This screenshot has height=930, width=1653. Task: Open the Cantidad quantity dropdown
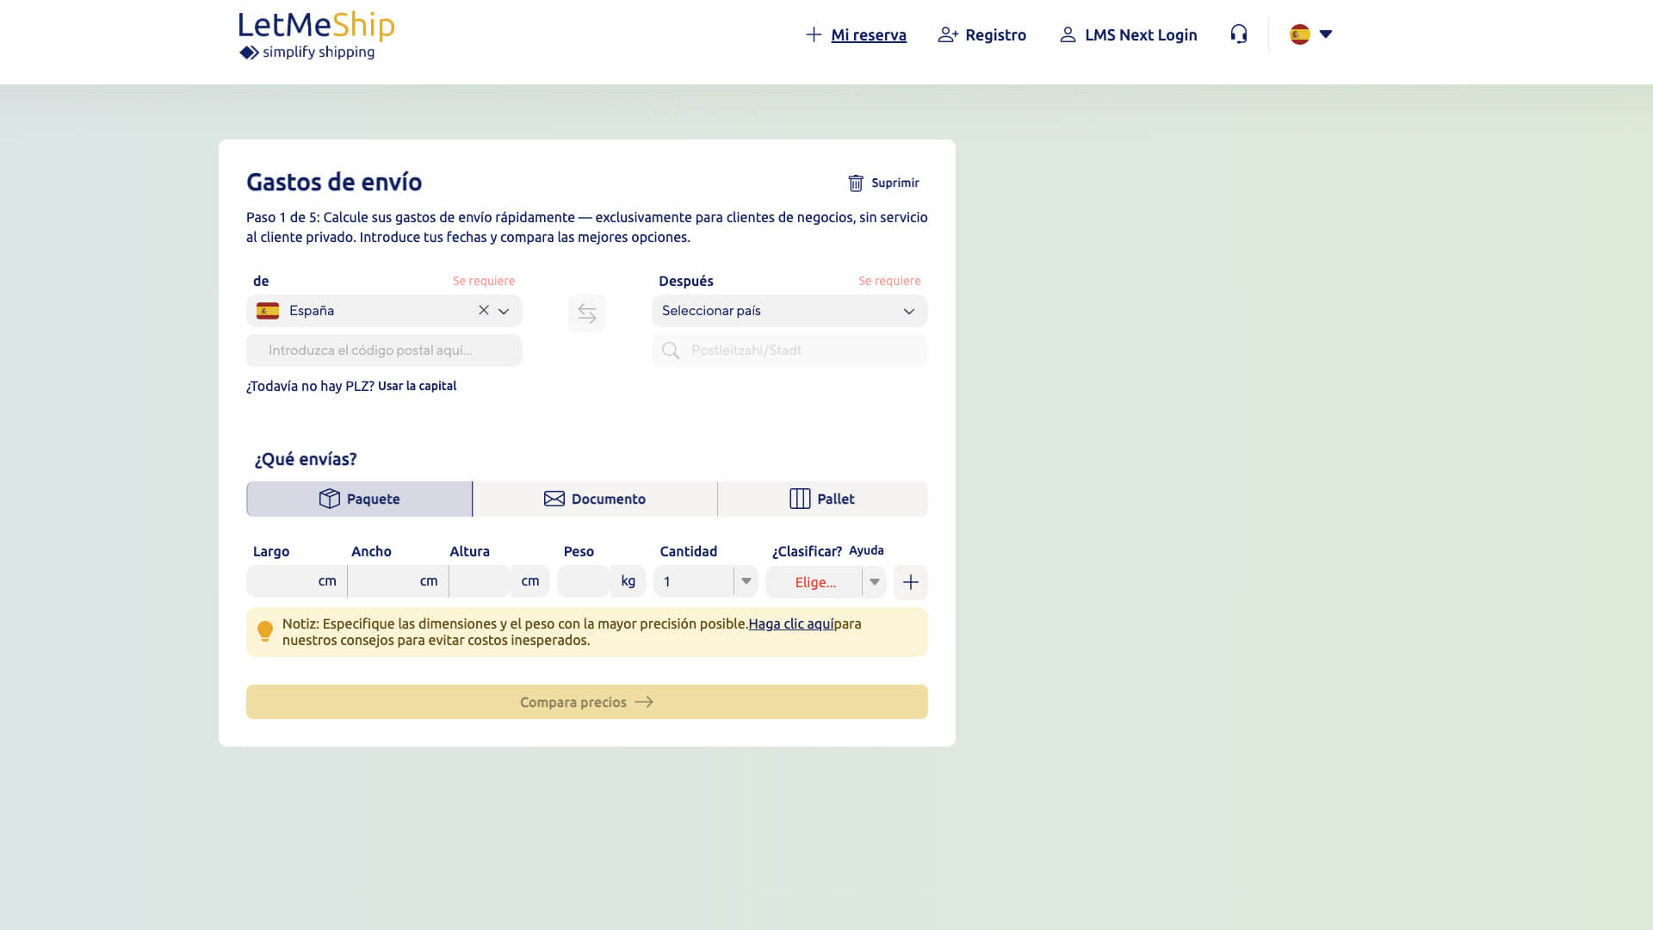[x=705, y=581]
